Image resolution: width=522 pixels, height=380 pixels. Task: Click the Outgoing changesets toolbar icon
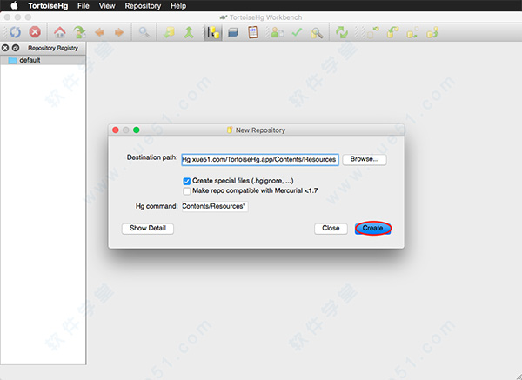[412, 32]
